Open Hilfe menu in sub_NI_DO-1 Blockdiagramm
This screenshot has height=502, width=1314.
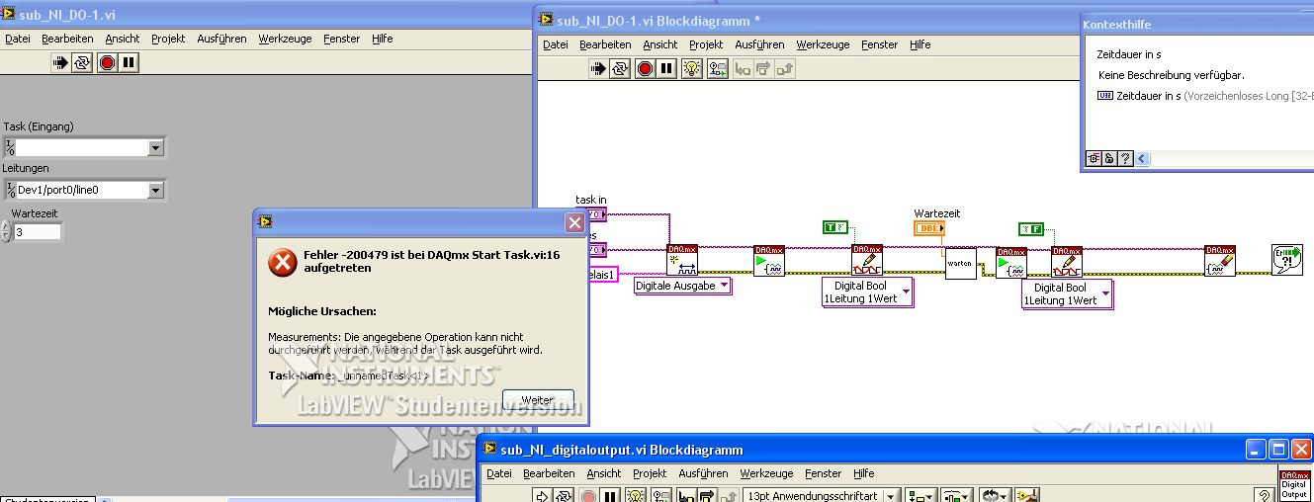tap(920, 44)
